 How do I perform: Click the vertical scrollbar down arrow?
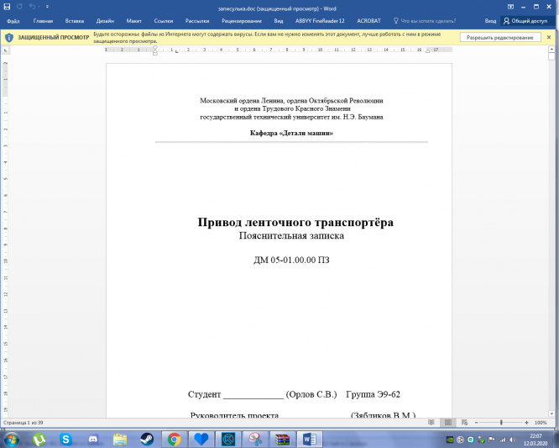point(551,414)
